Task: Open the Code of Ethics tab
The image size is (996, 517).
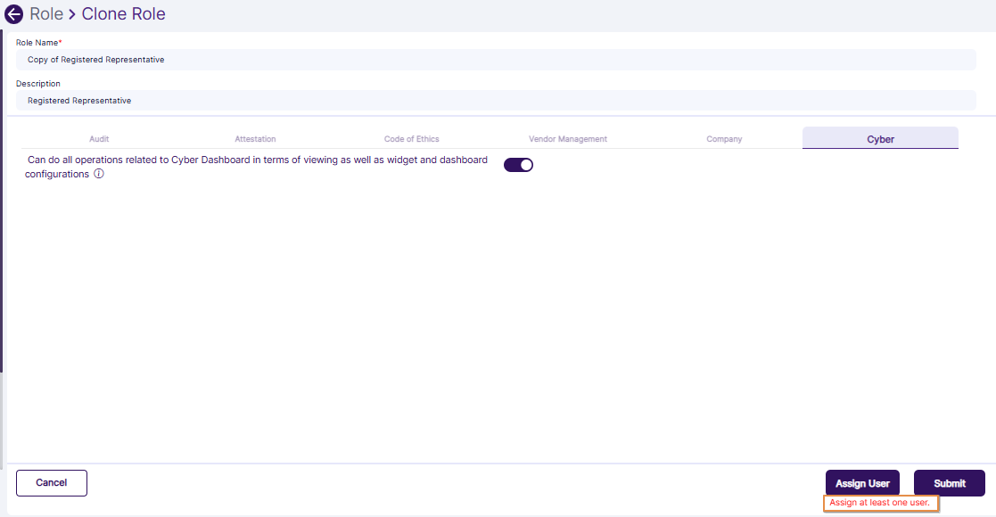Action: click(x=411, y=139)
